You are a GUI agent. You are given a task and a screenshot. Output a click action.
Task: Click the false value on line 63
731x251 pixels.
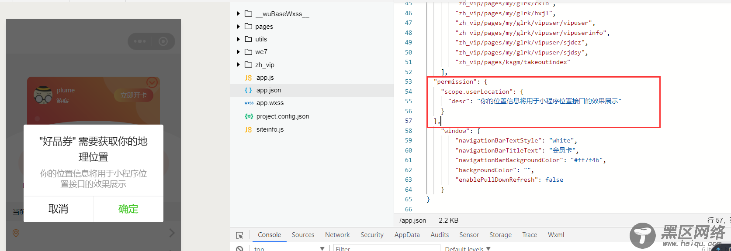tap(554, 180)
